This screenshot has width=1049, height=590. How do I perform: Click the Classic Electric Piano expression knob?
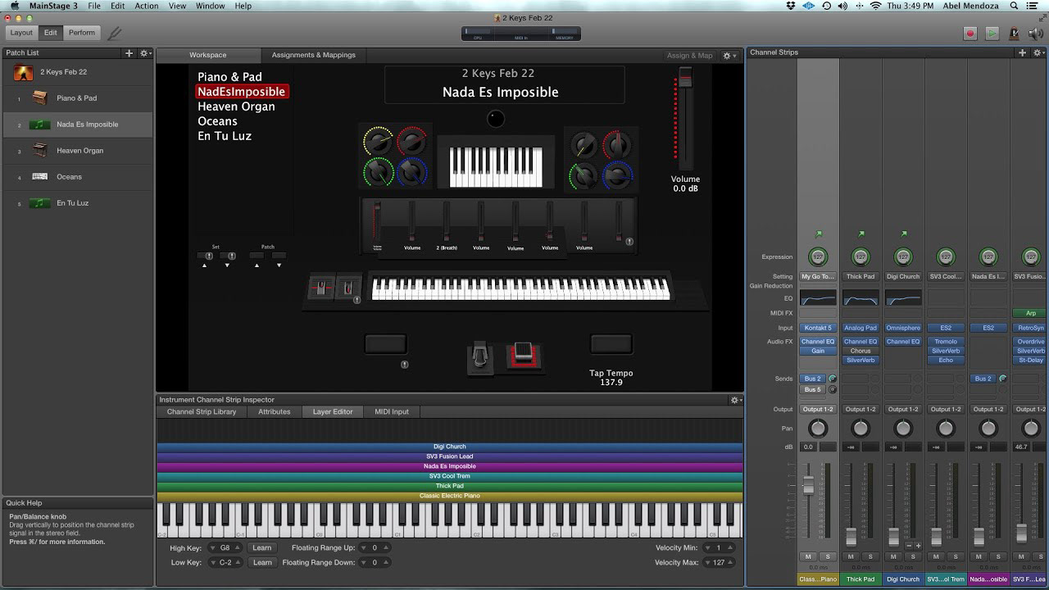click(x=817, y=256)
